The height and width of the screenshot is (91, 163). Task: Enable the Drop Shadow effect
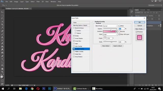click(x=74, y=57)
